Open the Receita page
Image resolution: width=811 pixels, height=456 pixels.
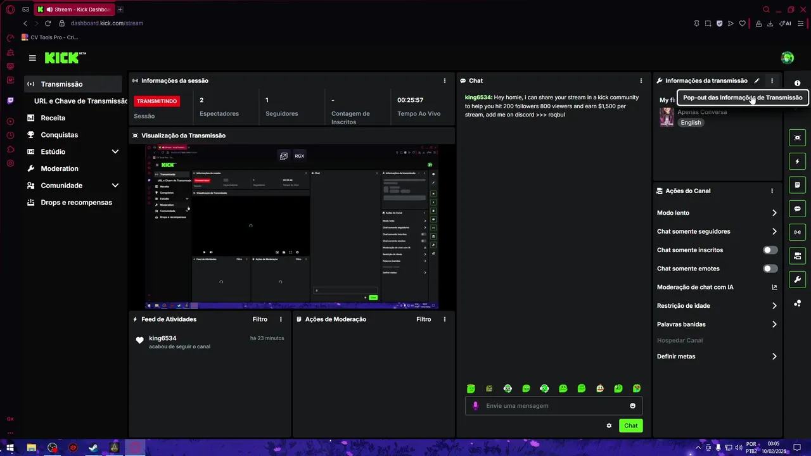pos(53,118)
